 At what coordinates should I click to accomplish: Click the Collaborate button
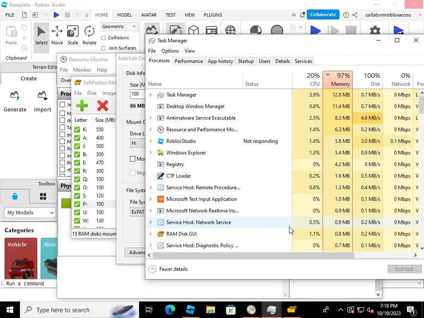323,14
